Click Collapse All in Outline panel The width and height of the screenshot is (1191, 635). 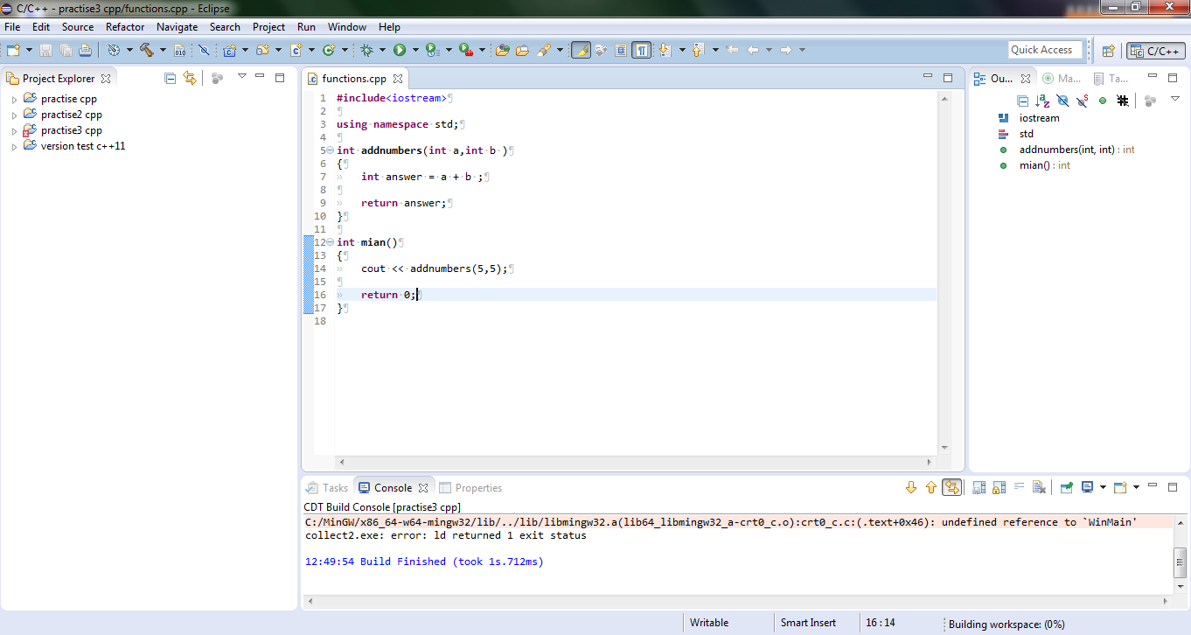point(1023,101)
